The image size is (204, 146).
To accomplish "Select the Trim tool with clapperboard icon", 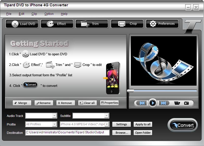I will (x=92, y=24).
